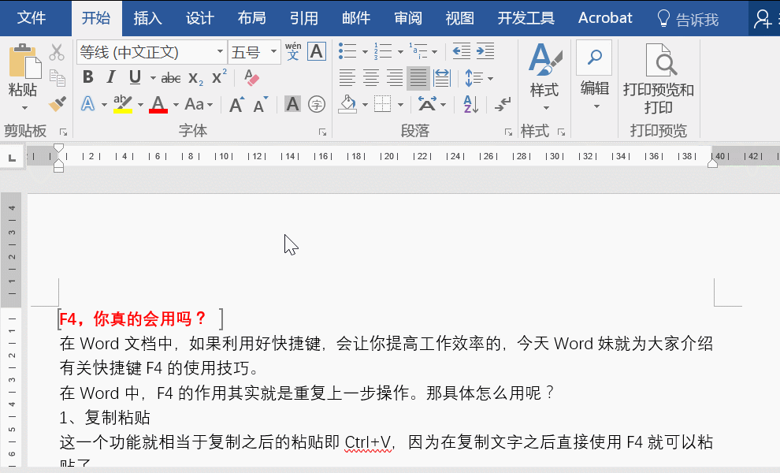Toggle Underline formatting
The width and height of the screenshot is (780, 473).
(135, 77)
